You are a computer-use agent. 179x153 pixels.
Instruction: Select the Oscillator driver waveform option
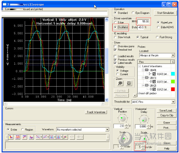tap(115, 27)
